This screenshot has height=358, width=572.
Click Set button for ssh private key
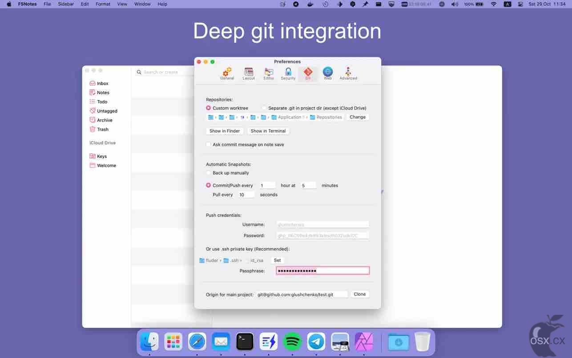[277, 260]
